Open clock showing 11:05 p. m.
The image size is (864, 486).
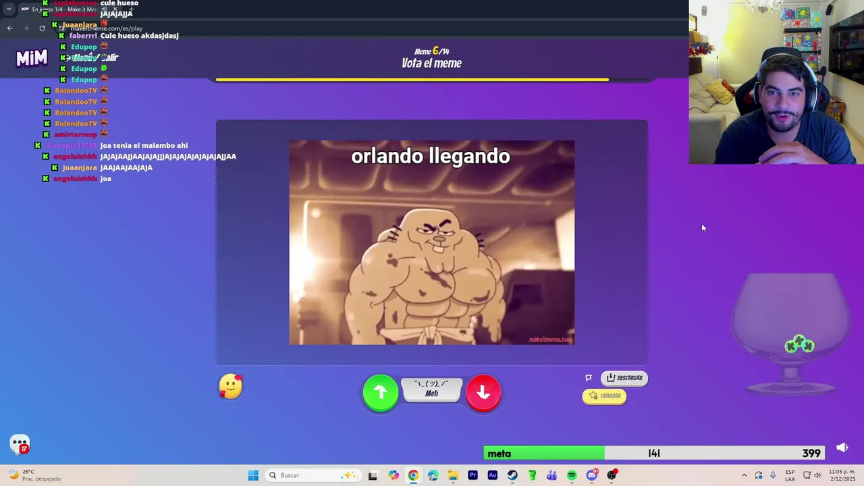(x=842, y=475)
